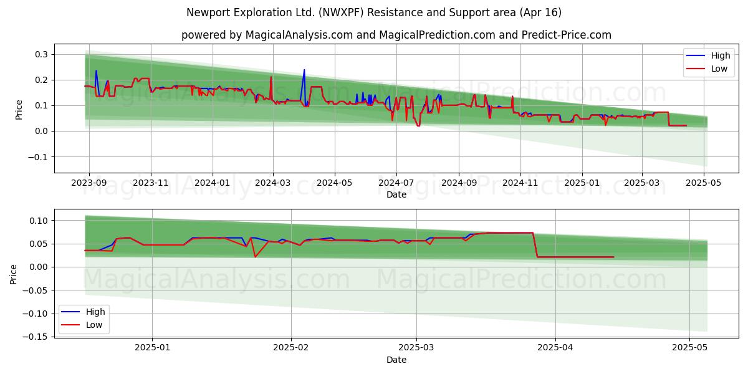Click the 2025-04 tick label in bottom chart
This screenshot has width=748, height=374.
pyautogui.click(x=555, y=348)
